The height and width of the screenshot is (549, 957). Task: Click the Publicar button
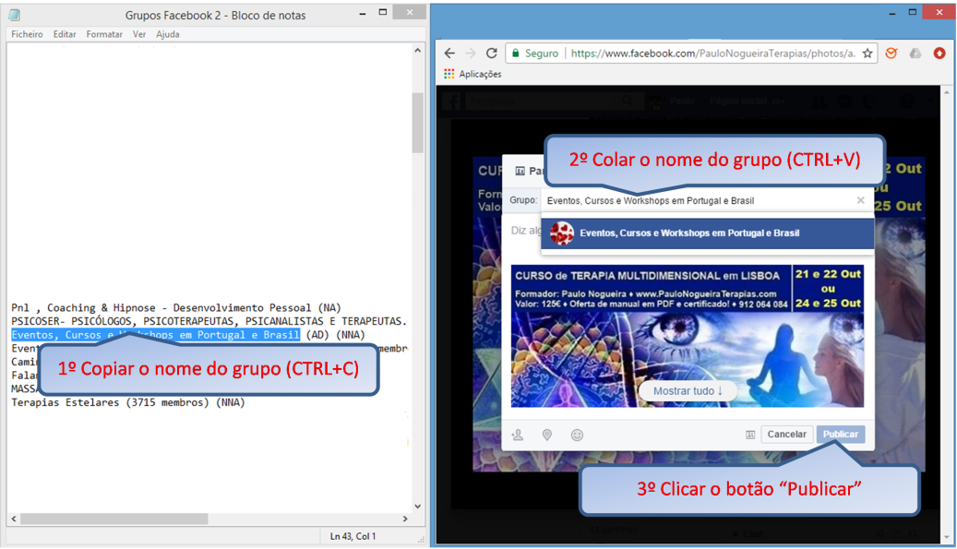tap(841, 435)
